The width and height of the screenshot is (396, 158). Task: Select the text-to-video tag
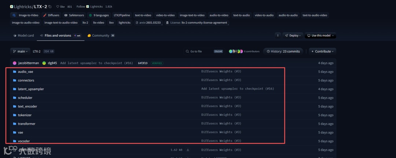[x=143, y=15]
